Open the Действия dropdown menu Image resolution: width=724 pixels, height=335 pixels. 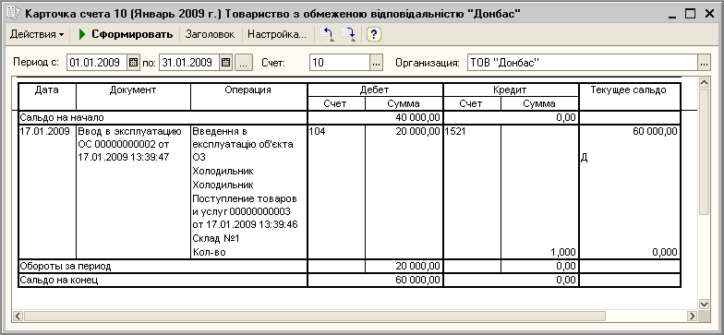37,34
